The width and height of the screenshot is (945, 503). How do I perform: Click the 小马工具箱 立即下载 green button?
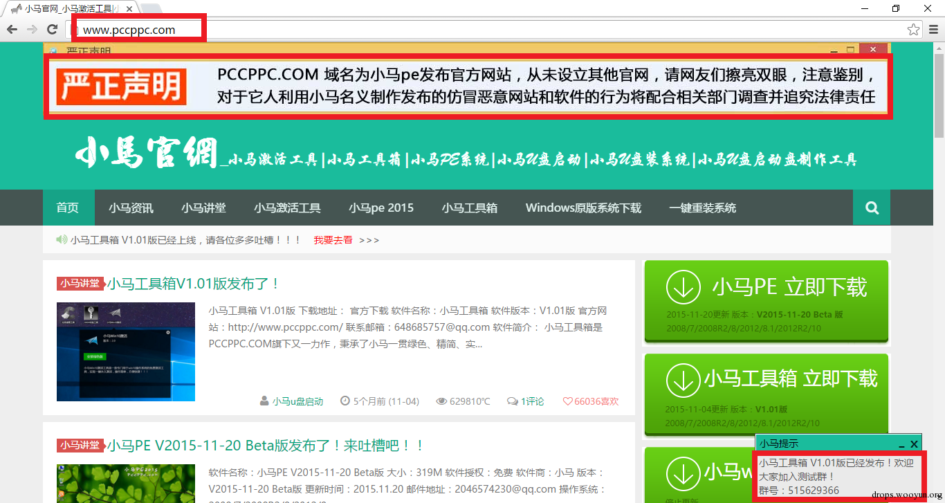pyautogui.click(x=766, y=394)
